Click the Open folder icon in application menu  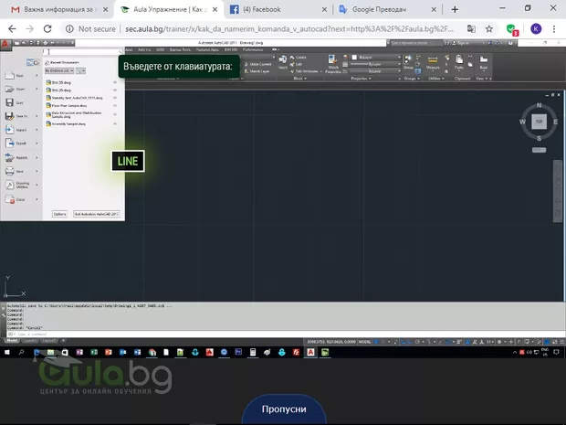tap(9, 89)
